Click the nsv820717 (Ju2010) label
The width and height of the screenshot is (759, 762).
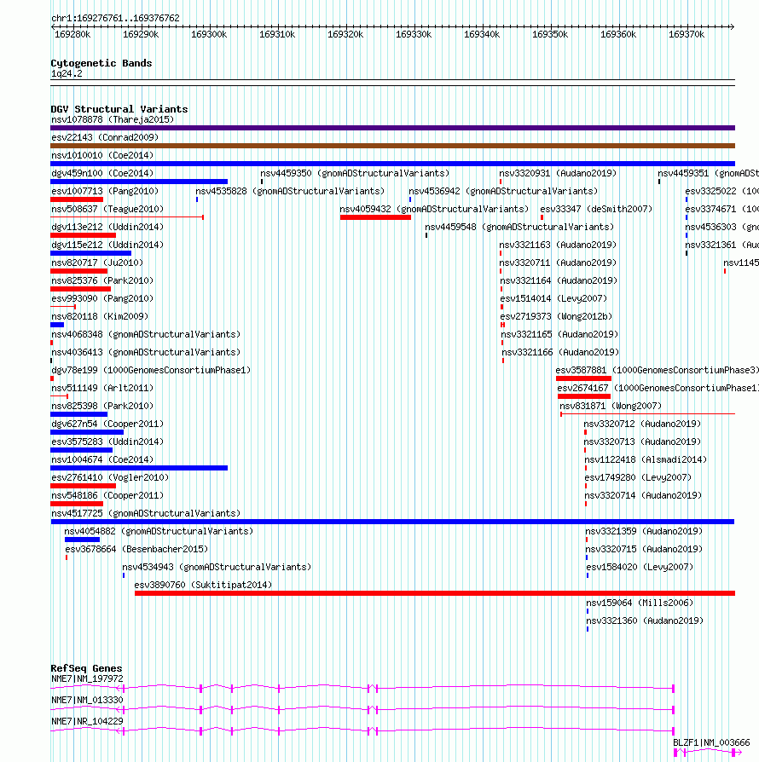click(x=97, y=263)
